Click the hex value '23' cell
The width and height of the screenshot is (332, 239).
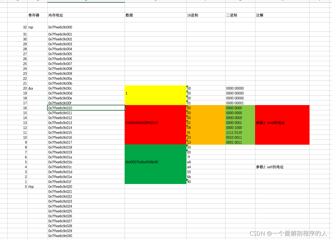206,137
